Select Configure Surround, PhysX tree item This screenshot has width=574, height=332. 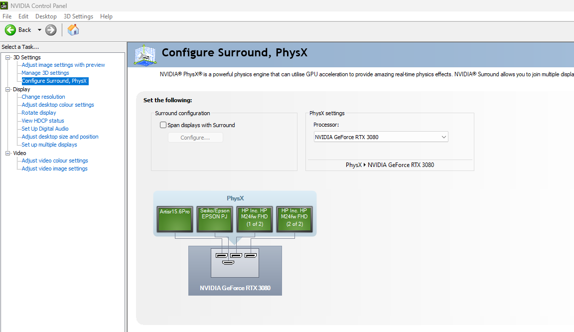coord(54,81)
